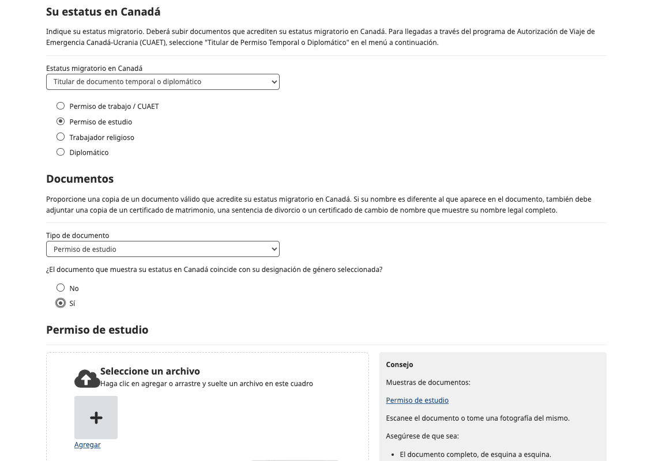Expand the Tipo de documento dropdown
The image size is (655, 461).
coord(163,250)
